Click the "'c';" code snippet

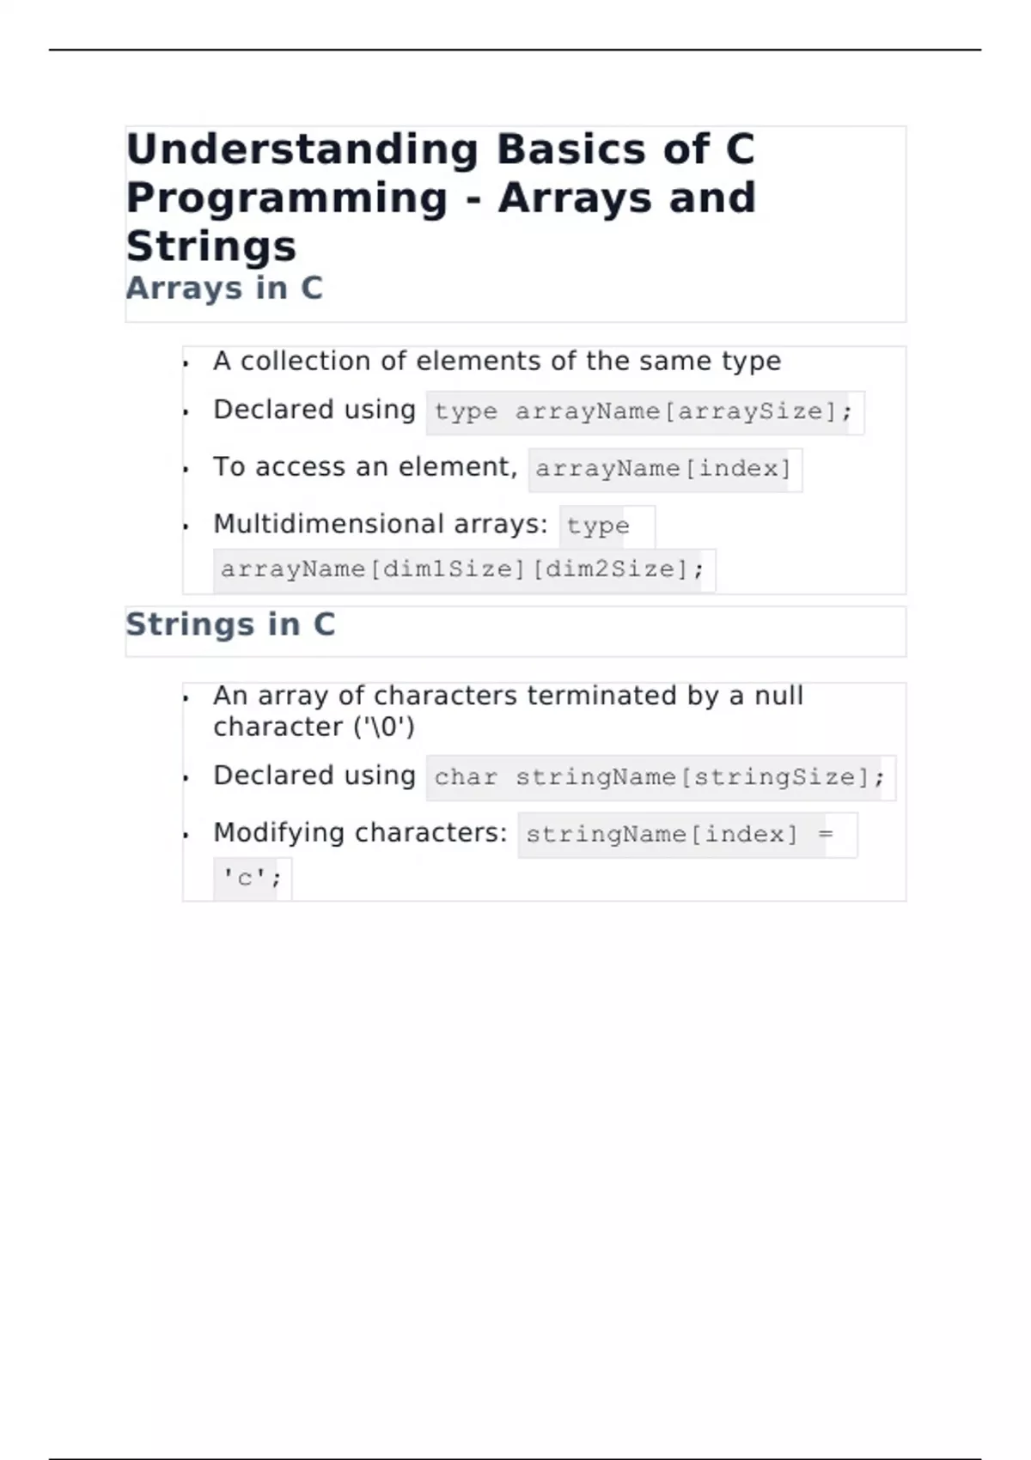252,879
